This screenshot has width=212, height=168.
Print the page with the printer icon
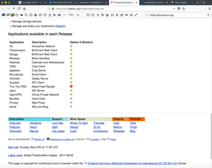(x=59, y=15)
